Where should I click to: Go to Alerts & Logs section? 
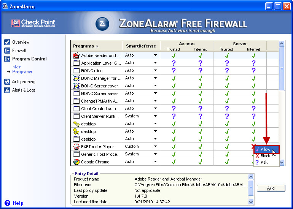(x=24, y=90)
